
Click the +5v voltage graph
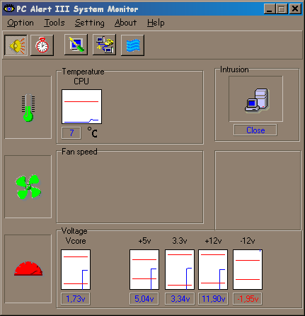pyautogui.click(x=144, y=269)
